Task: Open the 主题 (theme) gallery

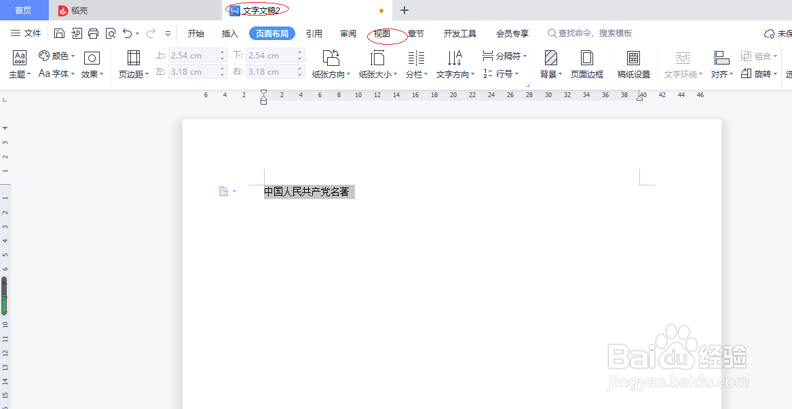Action: (18, 65)
